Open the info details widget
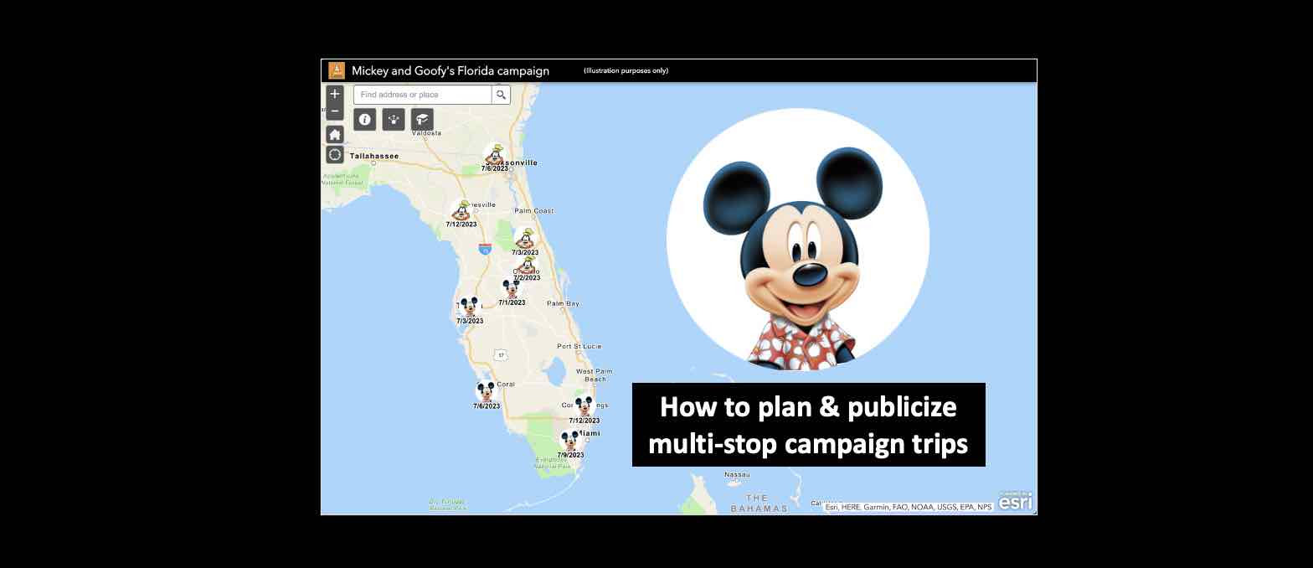1313x568 pixels. coord(365,120)
